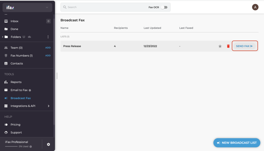Open settings gear in sidebar footer

[48, 145]
